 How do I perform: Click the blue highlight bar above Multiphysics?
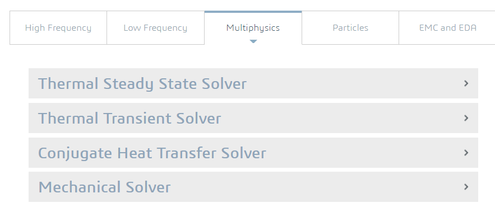click(x=253, y=12)
